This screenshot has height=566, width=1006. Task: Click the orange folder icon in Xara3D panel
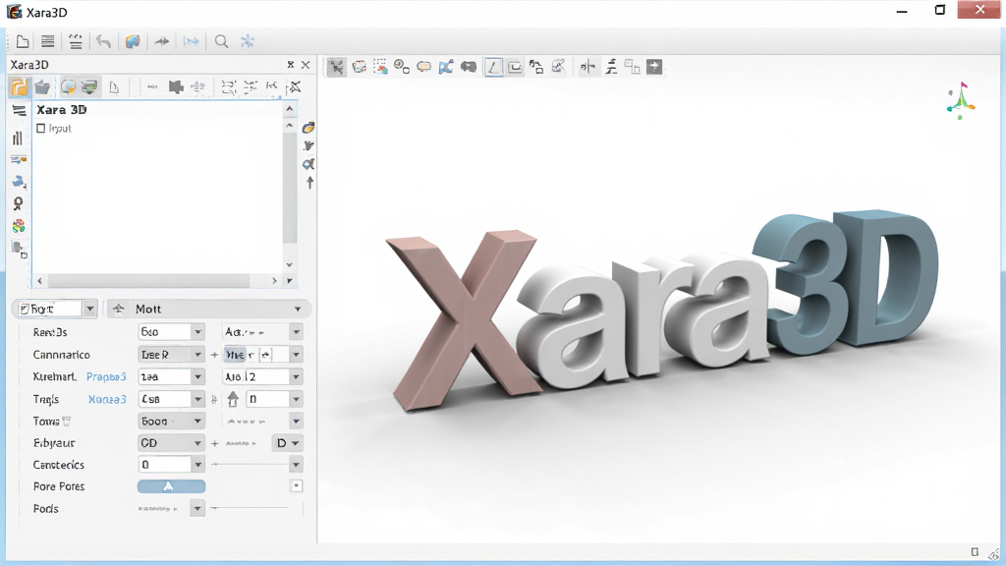(20, 86)
